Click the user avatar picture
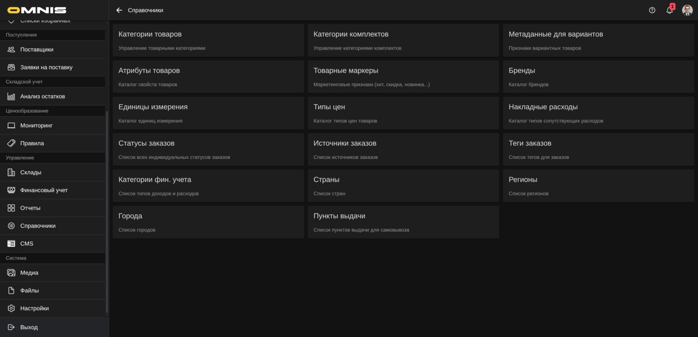This screenshot has height=337, width=698. (x=687, y=10)
